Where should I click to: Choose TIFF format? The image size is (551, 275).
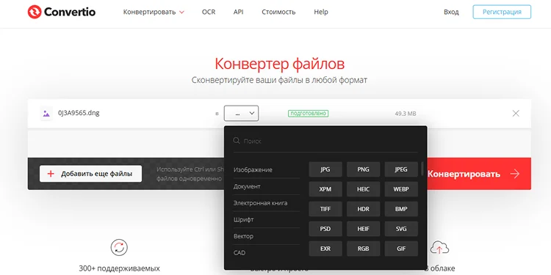click(x=325, y=209)
